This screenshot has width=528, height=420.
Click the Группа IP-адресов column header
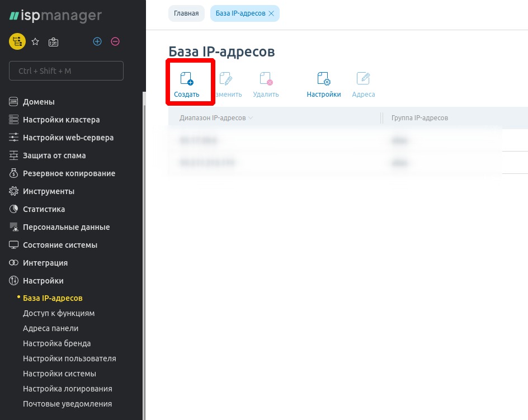419,118
